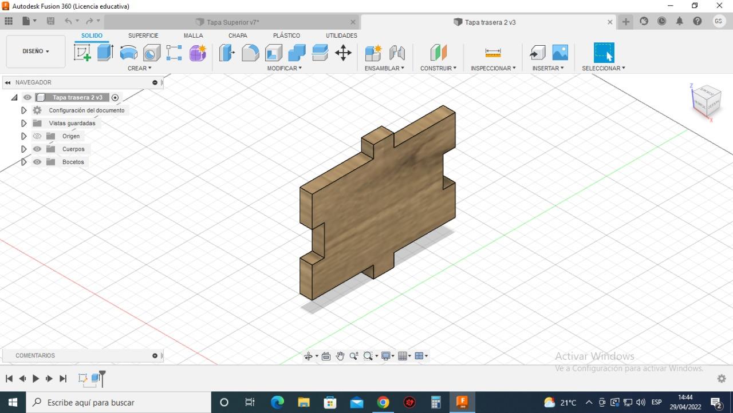Click the extrude feature marker in timeline

coord(96,378)
